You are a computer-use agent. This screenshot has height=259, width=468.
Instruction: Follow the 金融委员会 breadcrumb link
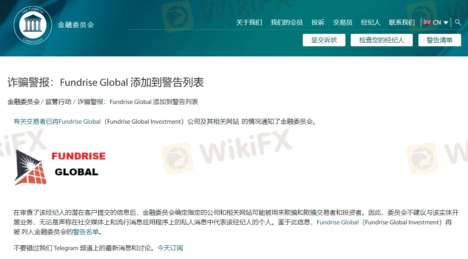coord(23,102)
